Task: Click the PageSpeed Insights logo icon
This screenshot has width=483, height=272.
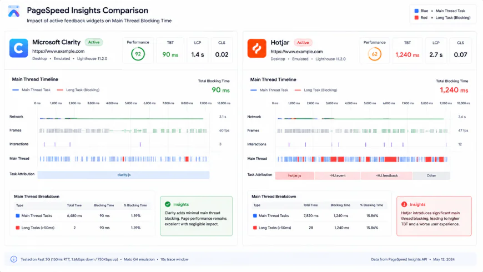Action: [13, 12]
